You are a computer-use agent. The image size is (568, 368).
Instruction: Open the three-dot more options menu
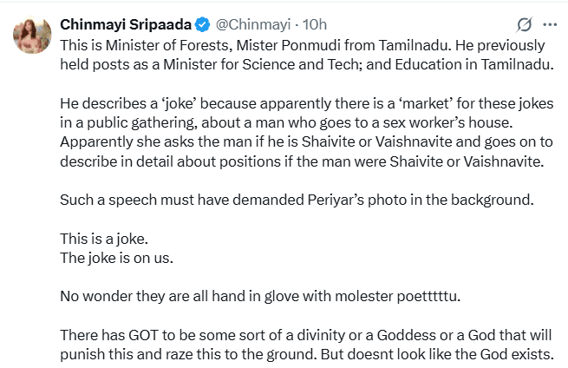coord(550,24)
